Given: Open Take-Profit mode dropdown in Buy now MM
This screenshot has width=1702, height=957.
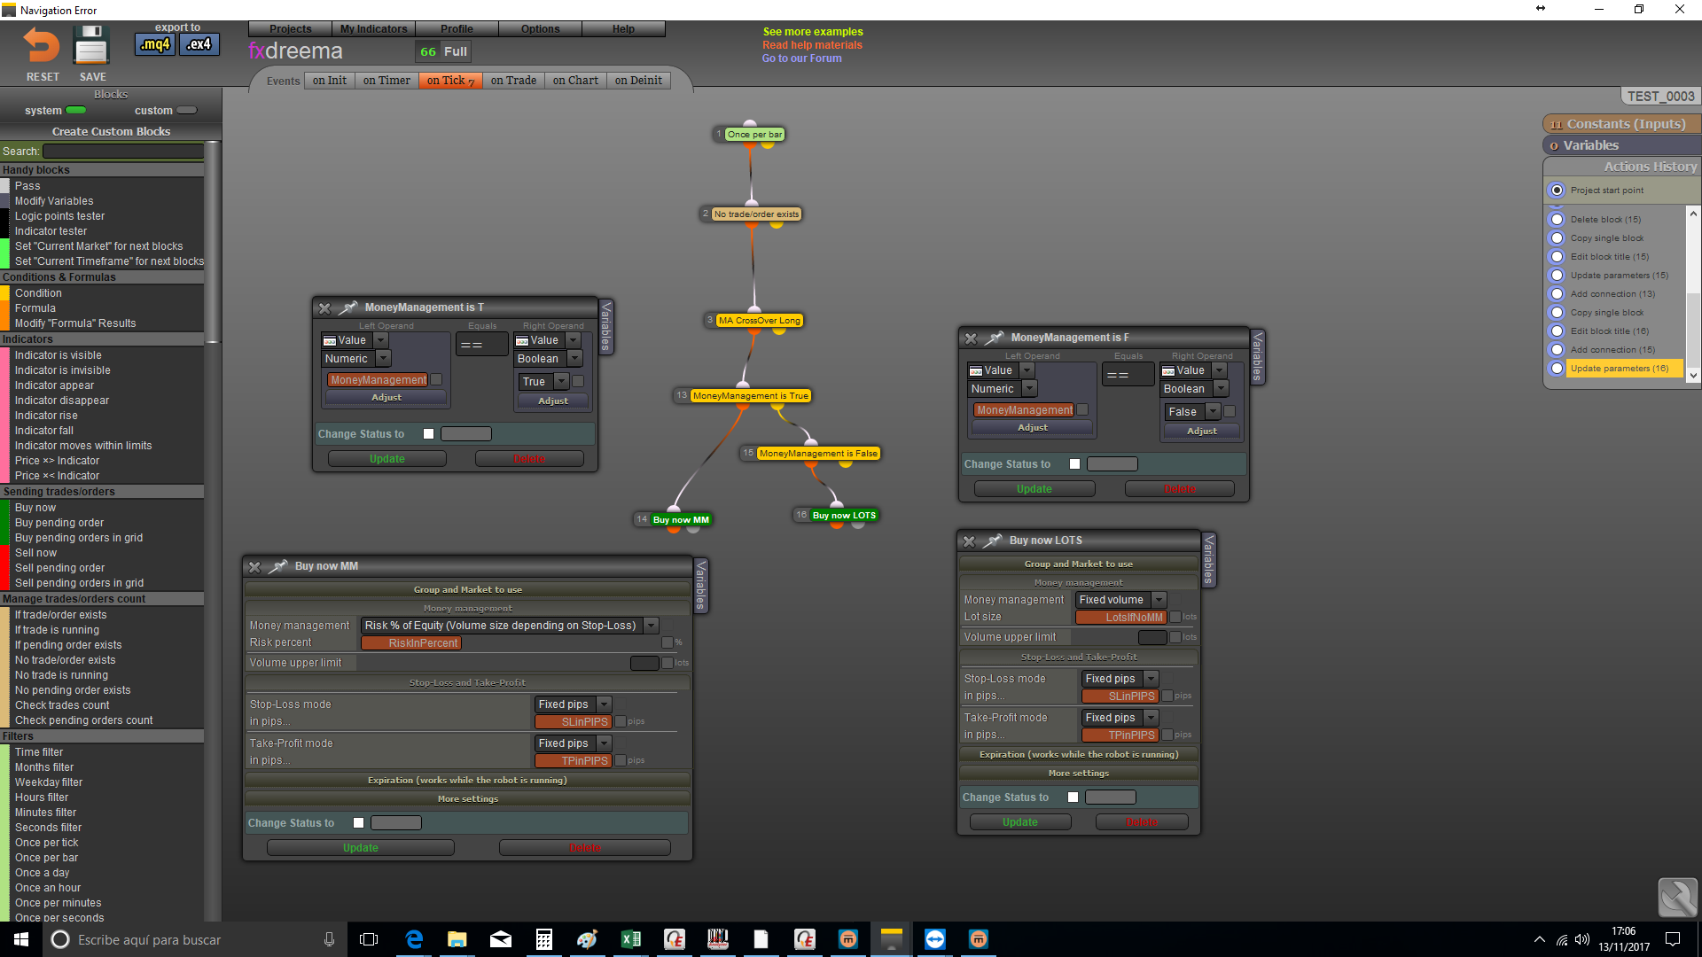Looking at the screenshot, I should (605, 743).
